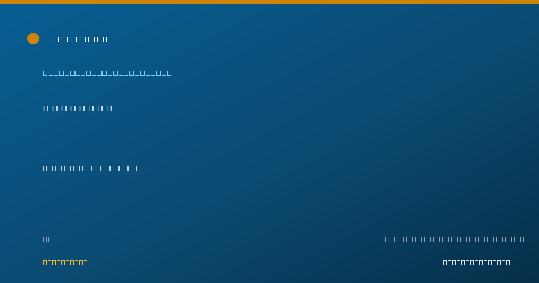This screenshot has width=539, height=283.
Task: Select the short gray label below divider
Action: 50,239
